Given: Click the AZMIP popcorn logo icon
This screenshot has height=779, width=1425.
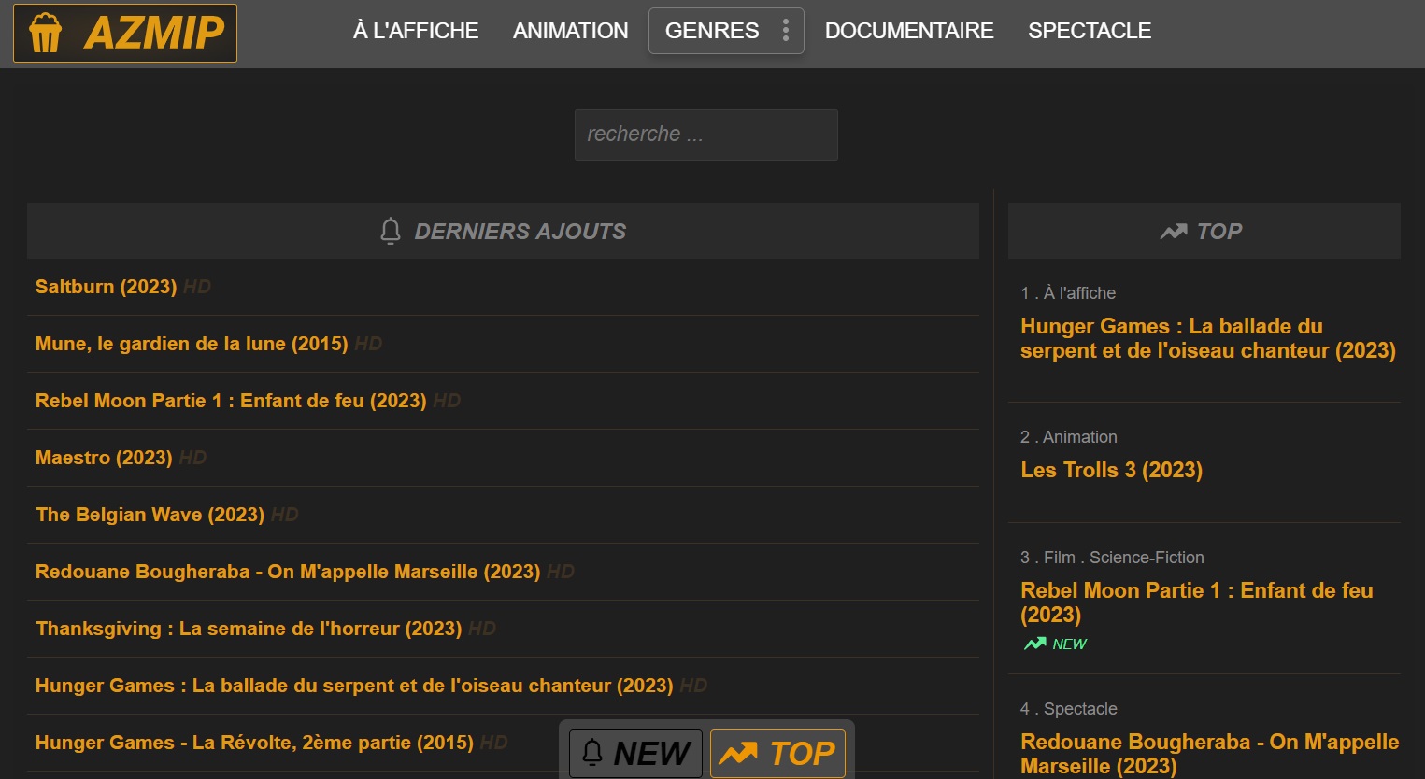Looking at the screenshot, I should coord(44,30).
